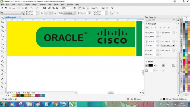Toggle Show Guidelines button

coord(87,8)
